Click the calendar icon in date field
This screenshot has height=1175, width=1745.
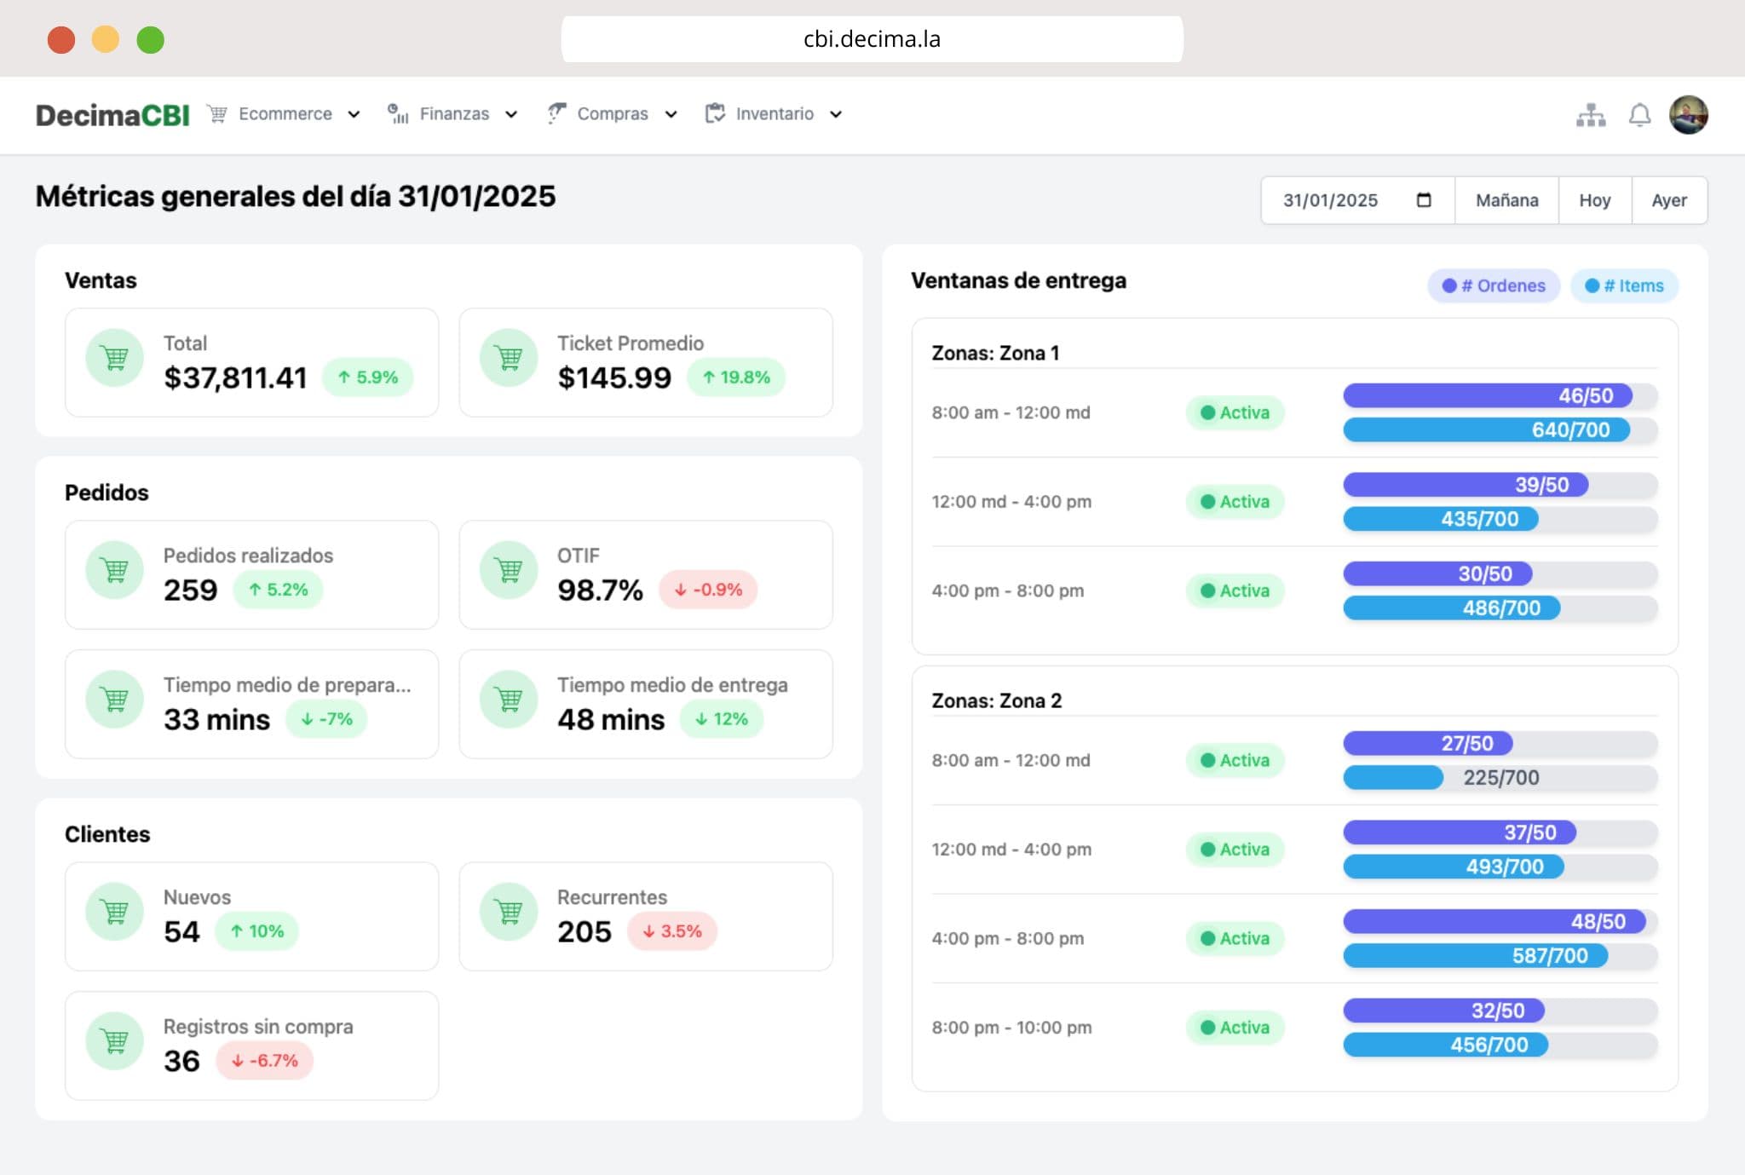point(1424,200)
